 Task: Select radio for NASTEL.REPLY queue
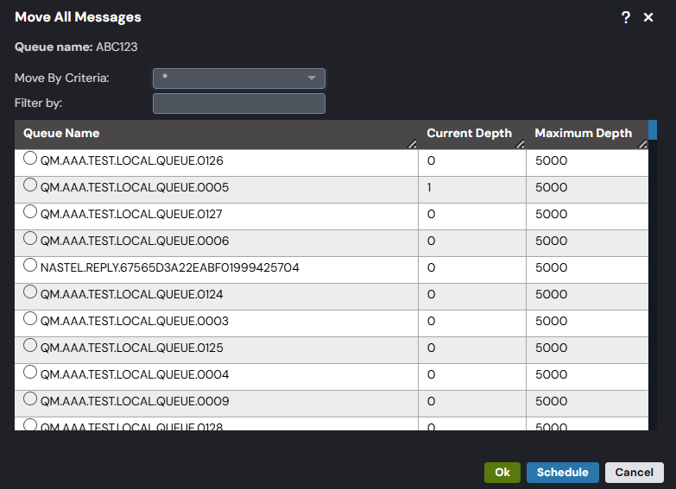[30, 265]
